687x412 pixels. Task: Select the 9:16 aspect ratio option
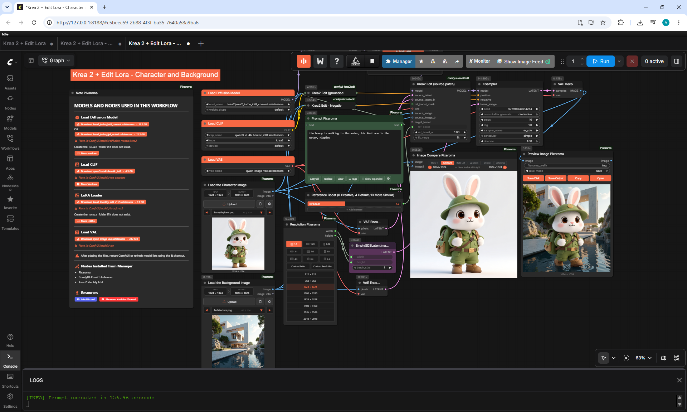pos(327,244)
